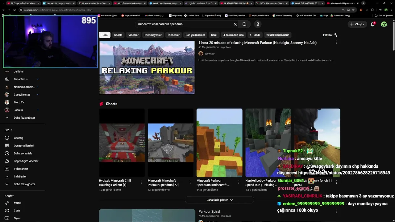Select the 20 dakikadan uzun chip

[x=278, y=35]
